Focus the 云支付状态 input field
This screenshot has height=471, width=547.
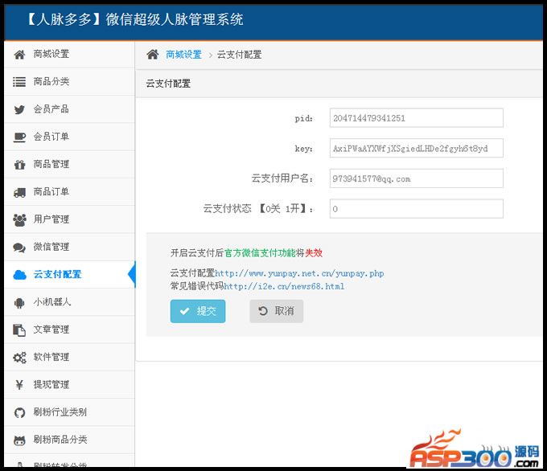coord(416,209)
